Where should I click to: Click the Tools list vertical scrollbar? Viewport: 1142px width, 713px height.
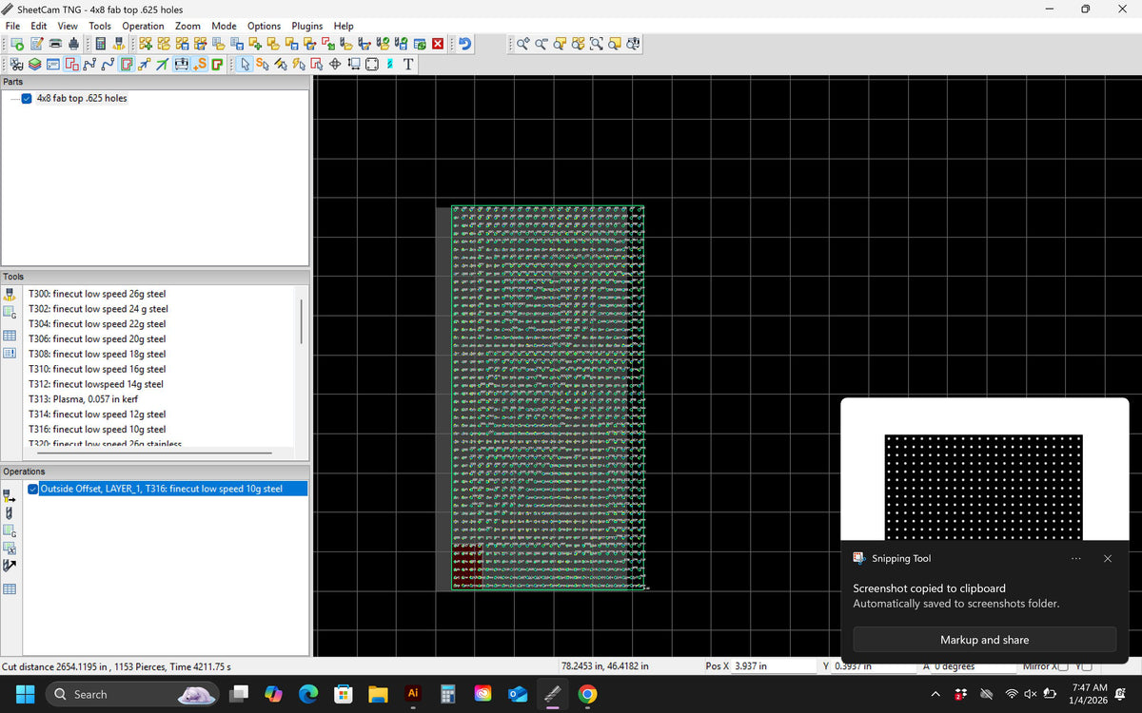[x=302, y=321]
